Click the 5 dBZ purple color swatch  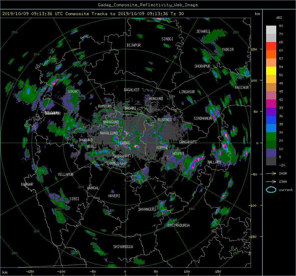click(271, 153)
